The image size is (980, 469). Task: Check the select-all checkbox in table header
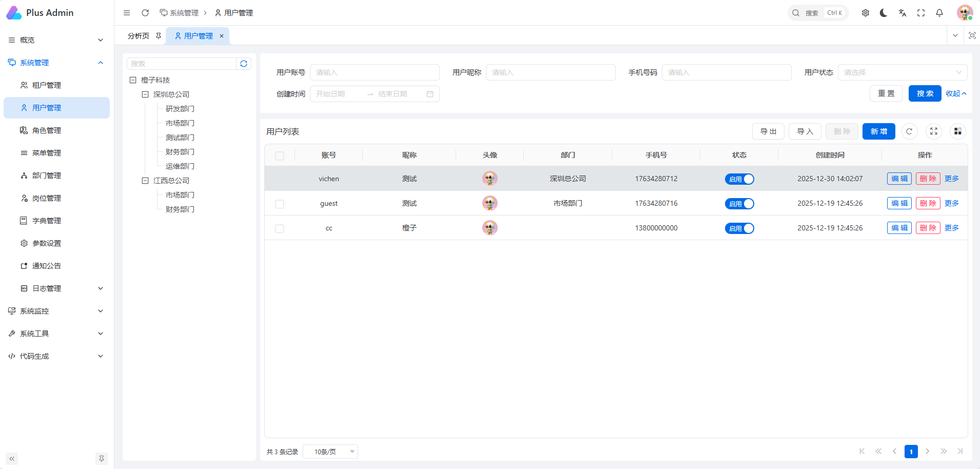[280, 155]
